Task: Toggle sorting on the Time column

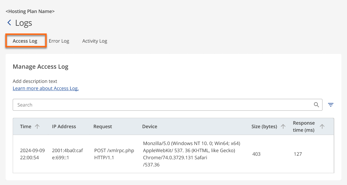Action: pos(38,126)
